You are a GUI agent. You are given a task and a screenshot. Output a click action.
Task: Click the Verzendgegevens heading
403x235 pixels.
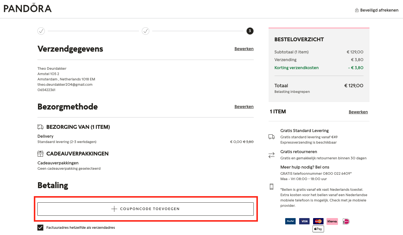coord(70,49)
